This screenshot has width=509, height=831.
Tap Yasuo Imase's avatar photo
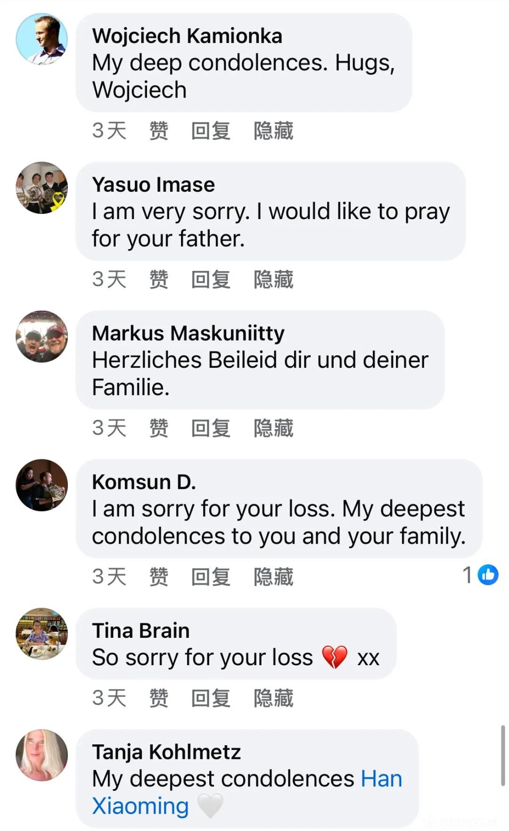click(41, 188)
